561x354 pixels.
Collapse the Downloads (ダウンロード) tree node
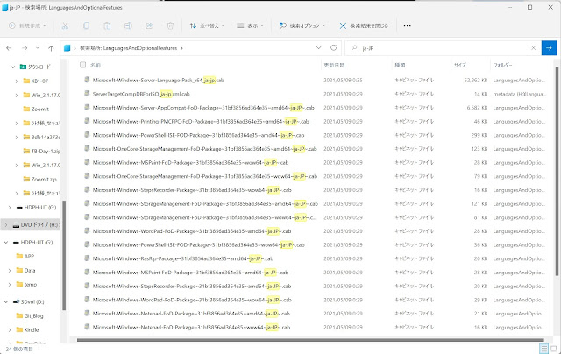tap(13, 67)
